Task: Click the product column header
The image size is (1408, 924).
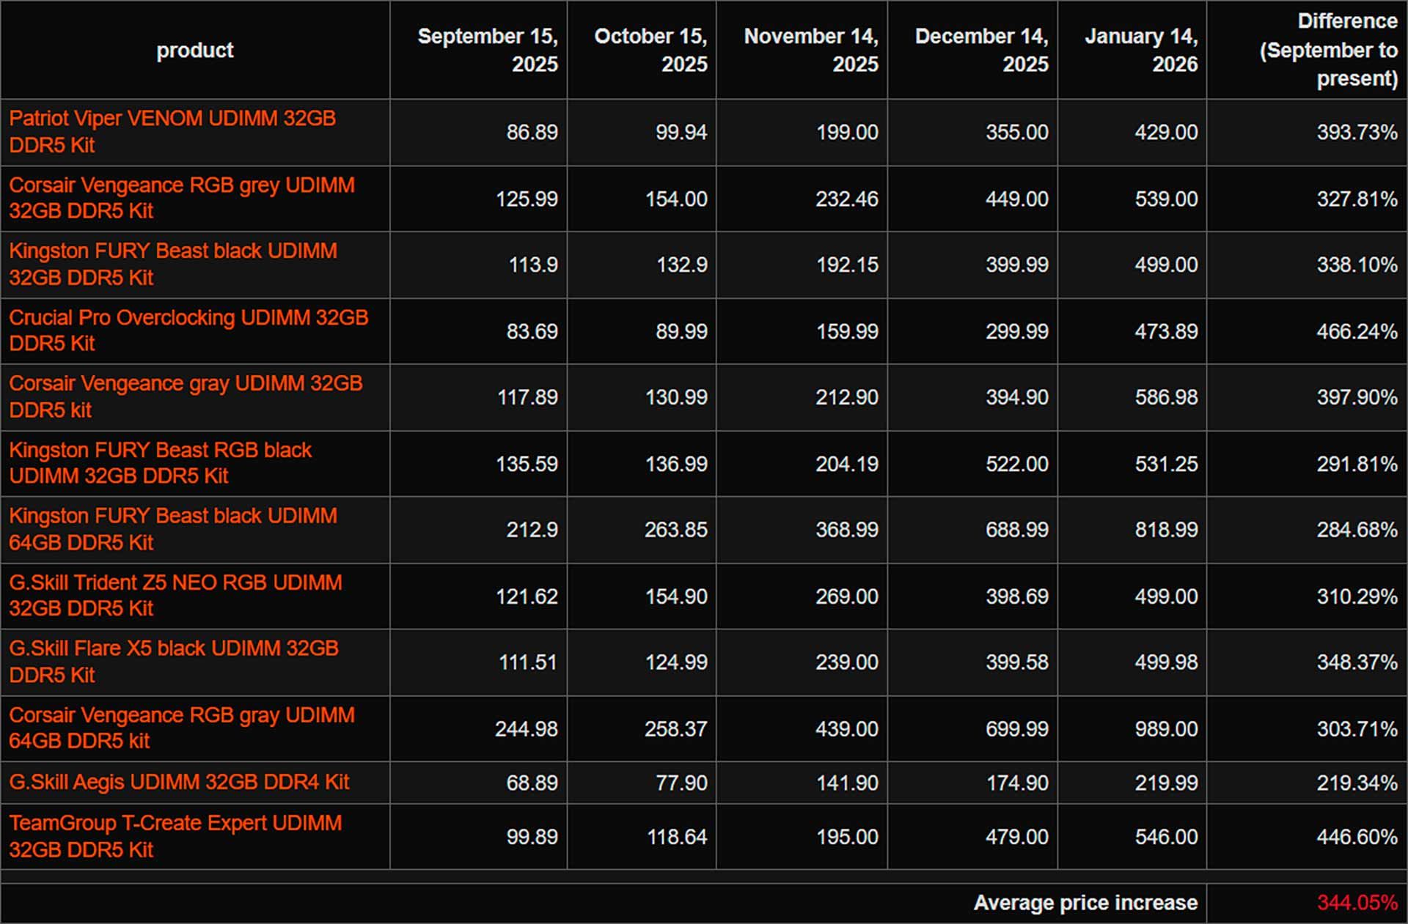Action: tap(194, 50)
